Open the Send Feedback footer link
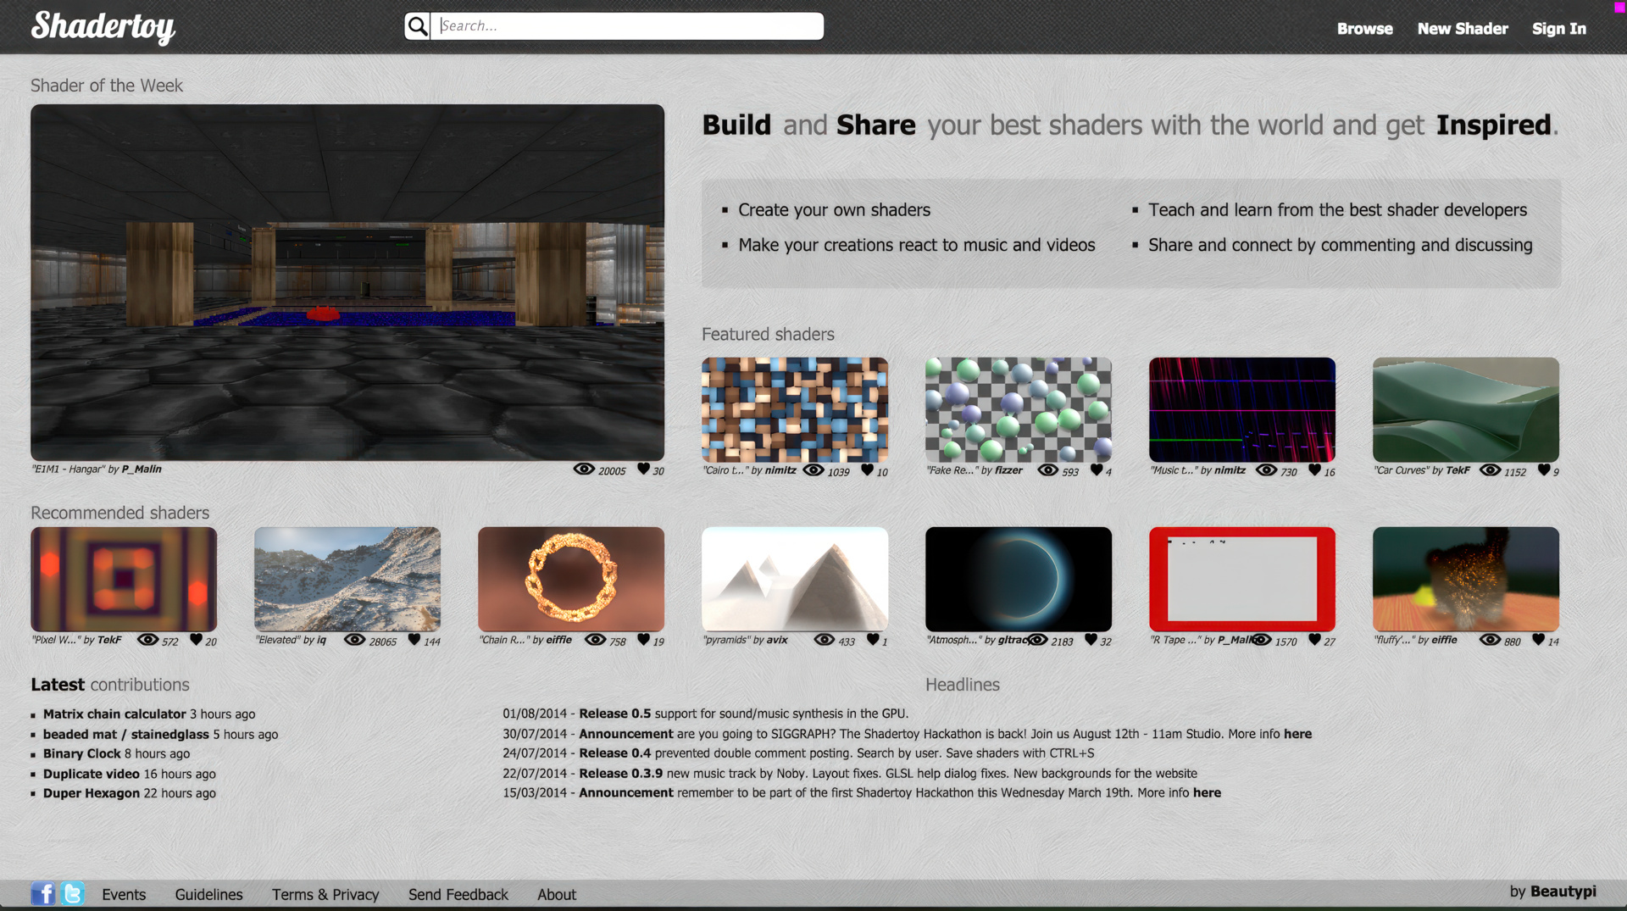The image size is (1627, 911). [458, 894]
